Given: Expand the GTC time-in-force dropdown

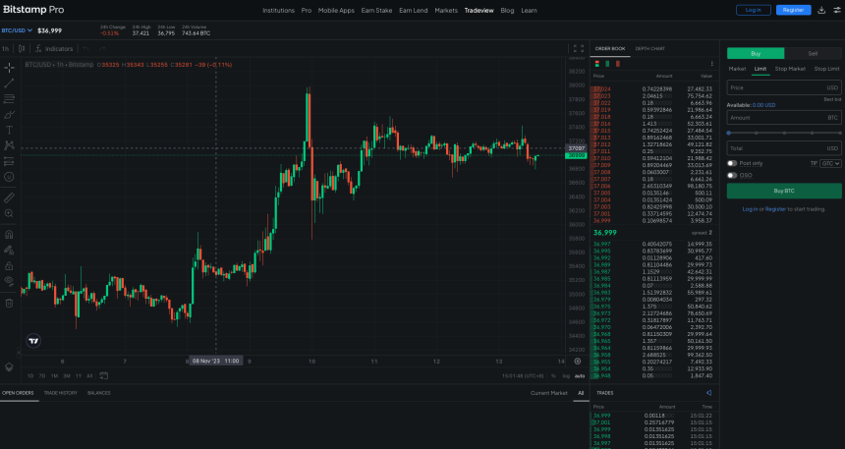Looking at the screenshot, I should (x=827, y=163).
